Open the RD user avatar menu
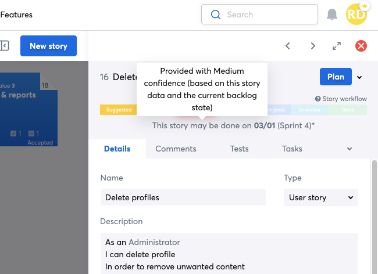Image resolution: width=378 pixels, height=274 pixels. (356, 15)
